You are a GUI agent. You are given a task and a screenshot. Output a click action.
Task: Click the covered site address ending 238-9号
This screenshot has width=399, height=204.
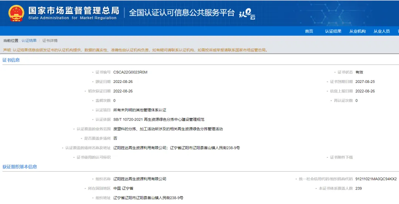(177, 148)
